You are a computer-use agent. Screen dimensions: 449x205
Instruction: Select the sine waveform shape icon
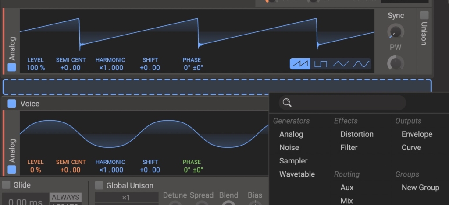[361, 64]
